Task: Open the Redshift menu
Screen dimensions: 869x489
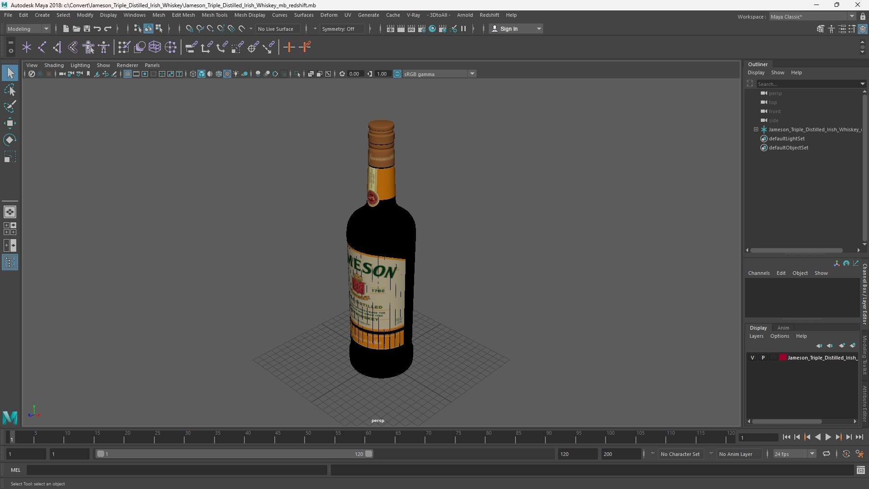Action: pos(489,15)
